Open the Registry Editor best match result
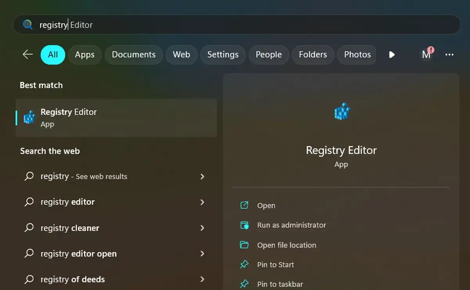 click(116, 118)
